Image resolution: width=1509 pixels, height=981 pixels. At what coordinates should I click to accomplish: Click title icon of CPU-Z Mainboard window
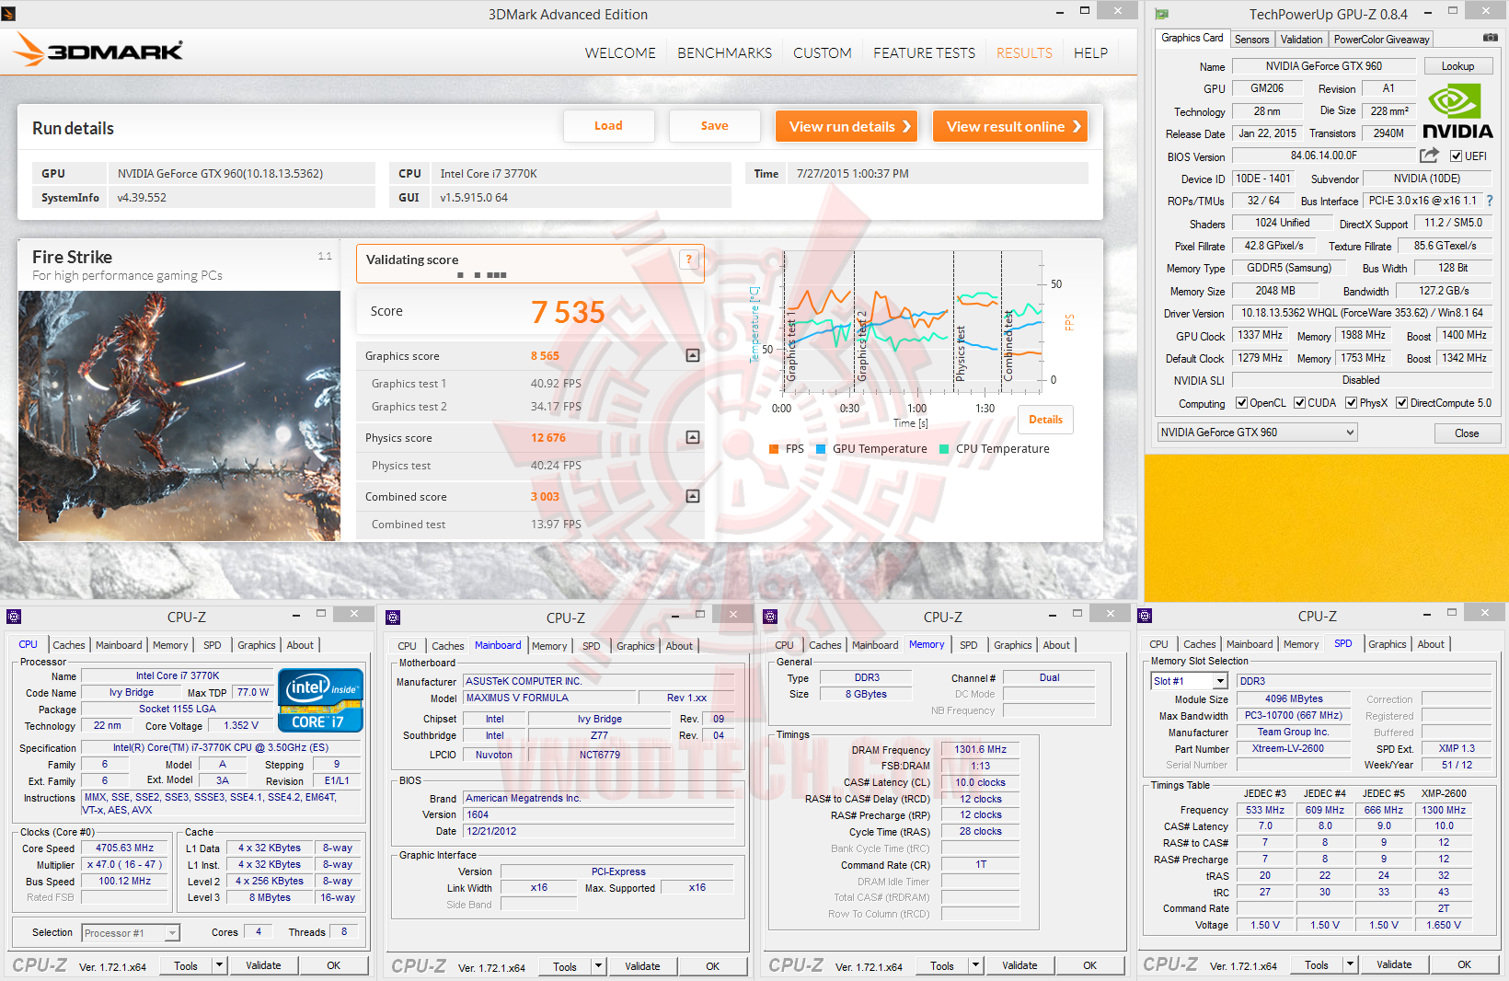(x=393, y=617)
